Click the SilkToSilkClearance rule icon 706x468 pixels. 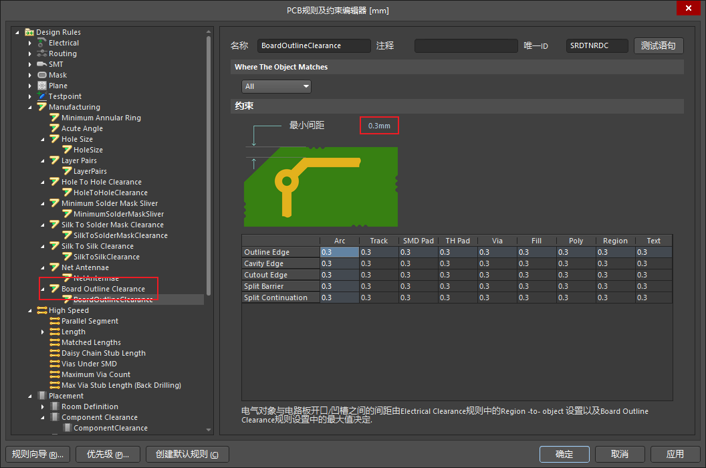pyautogui.click(x=67, y=257)
